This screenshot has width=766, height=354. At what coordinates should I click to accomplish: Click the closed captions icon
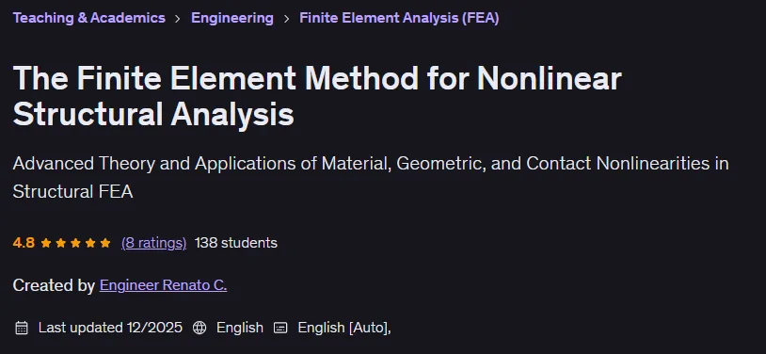tap(280, 328)
